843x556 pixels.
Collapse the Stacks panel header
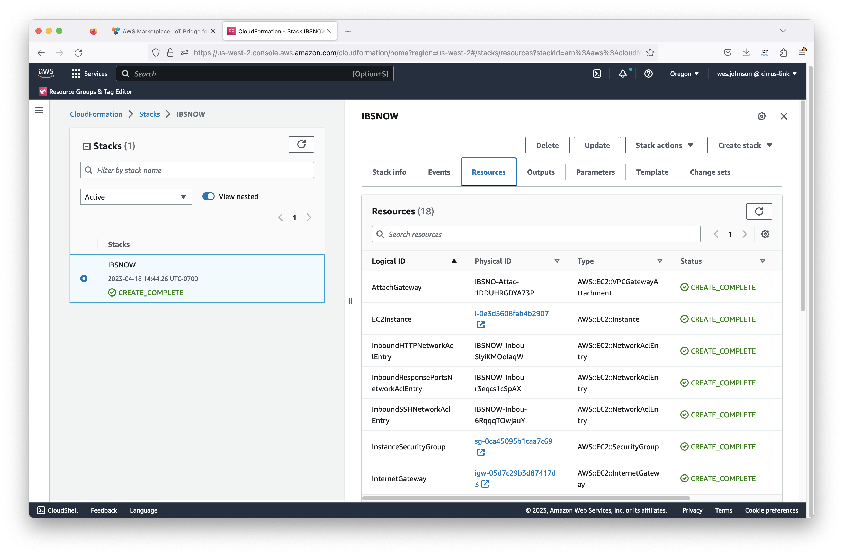(x=86, y=146)
